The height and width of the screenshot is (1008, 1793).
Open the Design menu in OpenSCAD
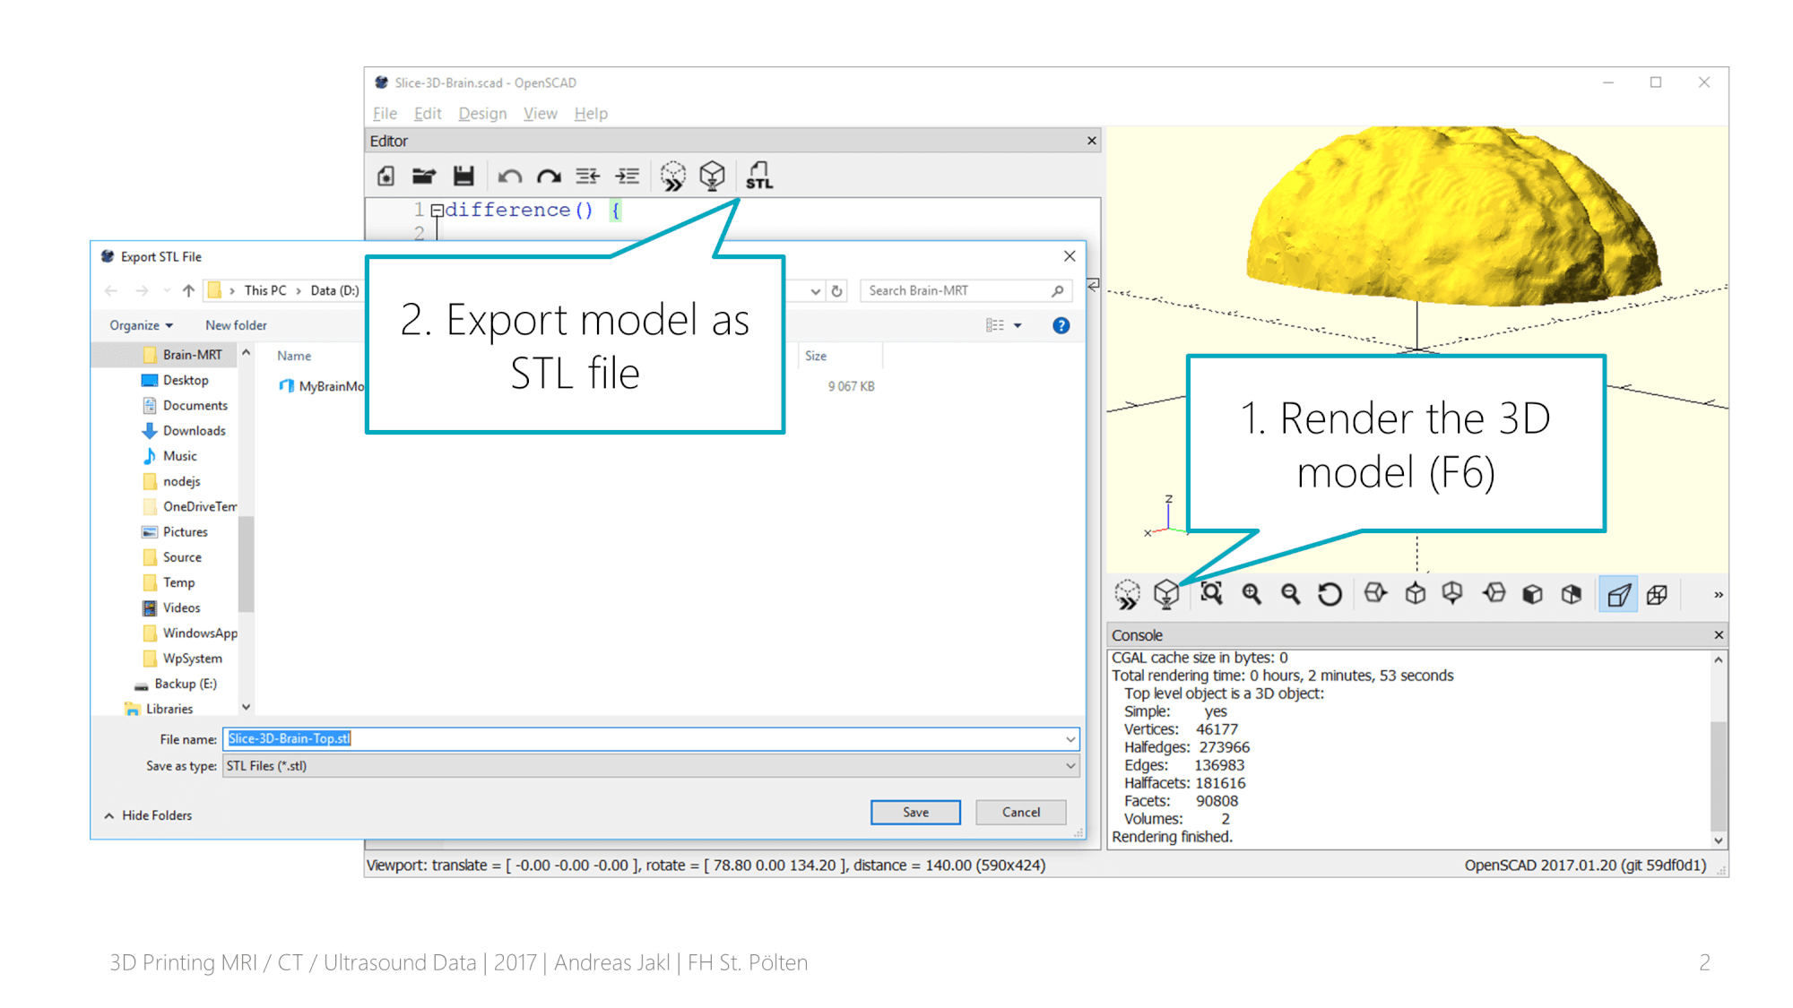pyautogui.click(x=482, y=114)
